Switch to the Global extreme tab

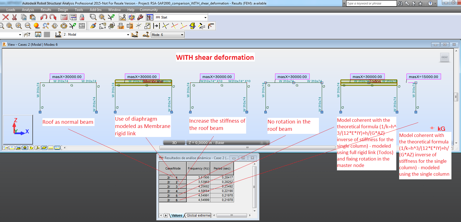(198, 216)
